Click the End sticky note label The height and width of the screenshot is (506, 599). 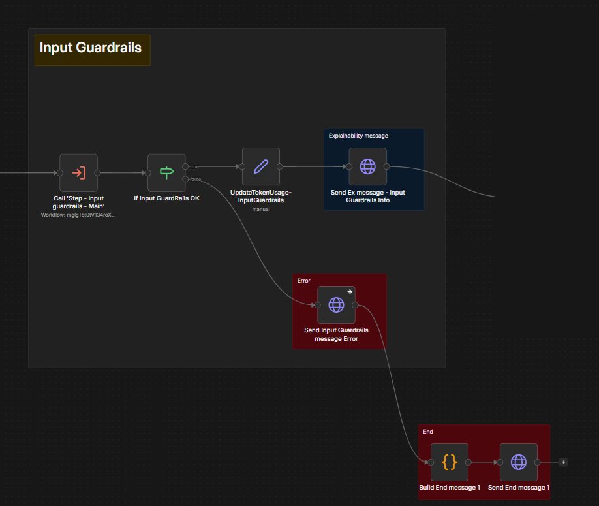[x=428, y=432]
